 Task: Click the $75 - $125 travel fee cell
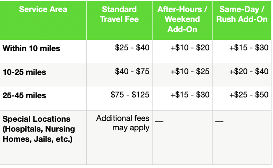[x=119, y=99]
